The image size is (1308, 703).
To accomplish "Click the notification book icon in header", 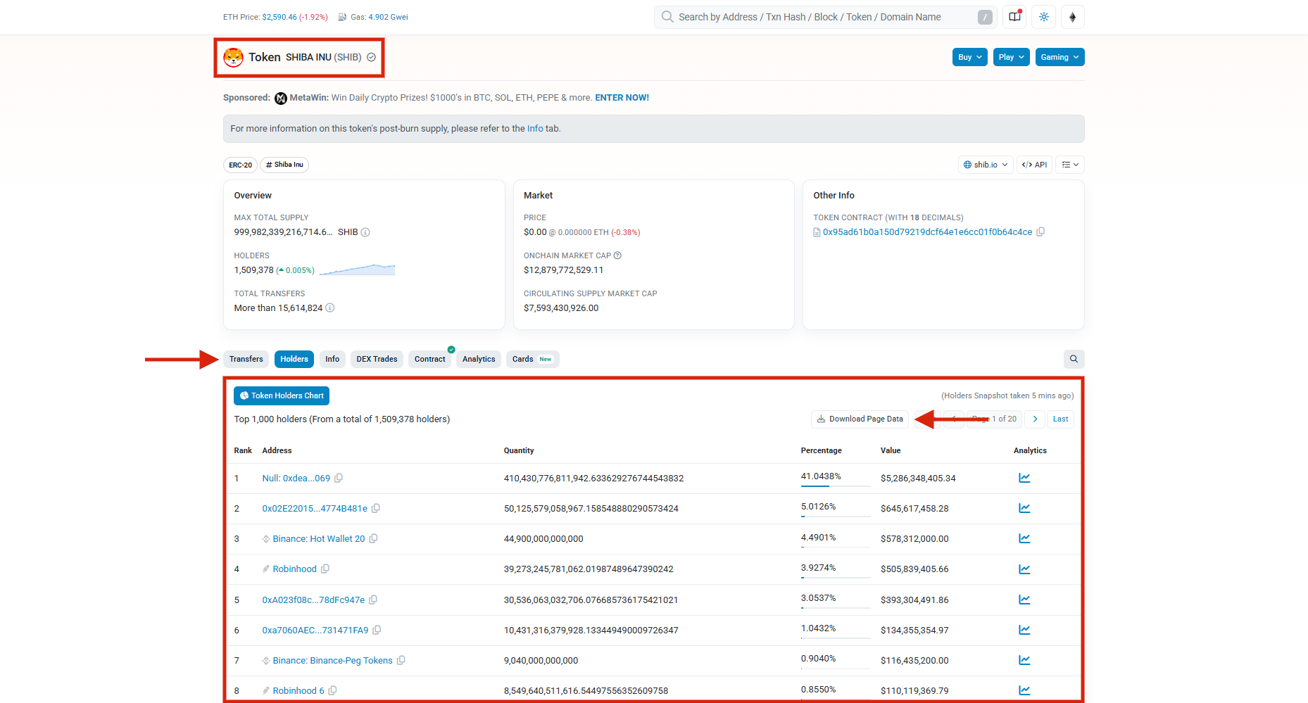I will click(x=1014, y=17).
